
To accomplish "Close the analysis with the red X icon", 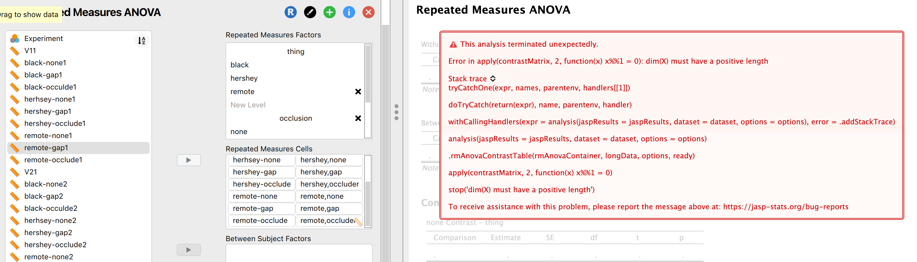I will [x=368, y=12].
